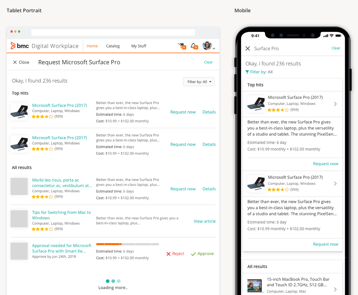358x295 pixels.
Task: Click the Close X on tablet view
Action: pos(21,62)
